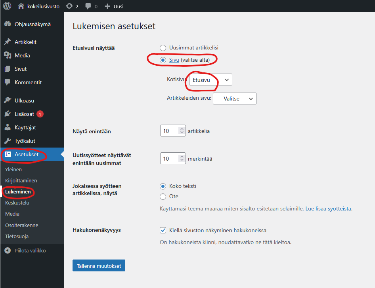Go to Media settings submenu under Asetukset
The image size is (375, 288).
pos(12,214)
